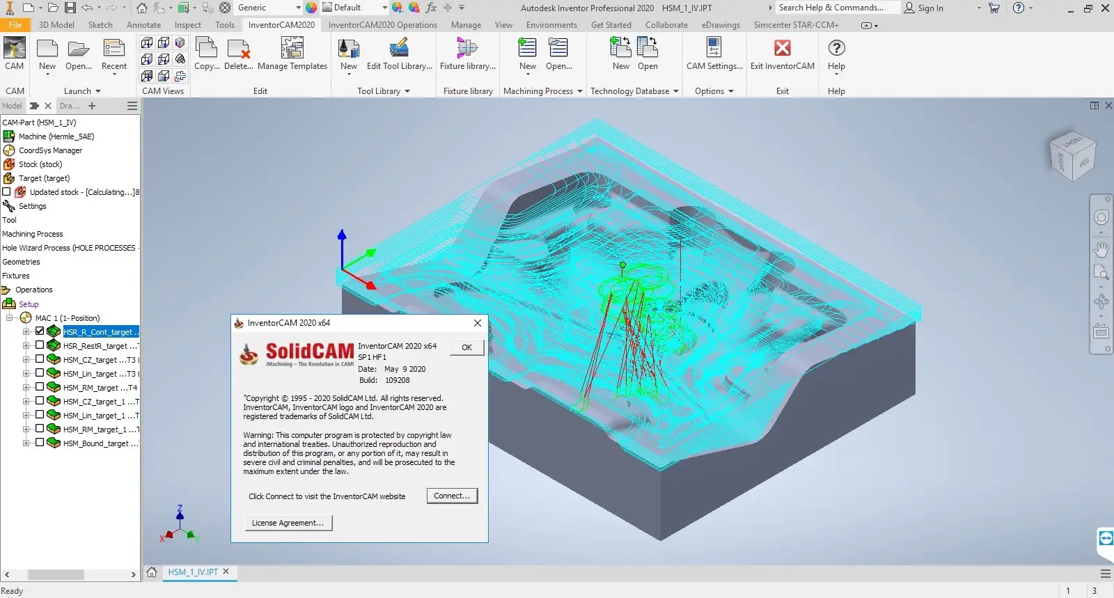Image resolution: width=1114 pixels, height=598 pixels.
Task: Click the browser panel horizontal scrollbar
Action: click(x=56, y=574)
